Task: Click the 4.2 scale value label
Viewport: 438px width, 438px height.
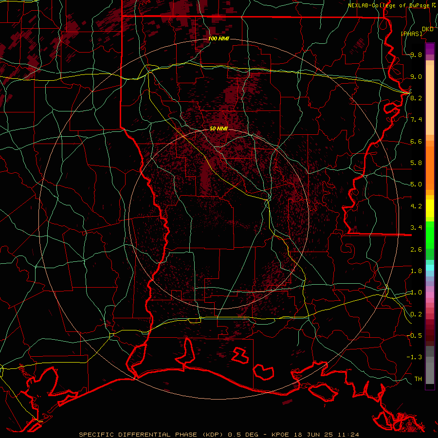Action: 416,206
